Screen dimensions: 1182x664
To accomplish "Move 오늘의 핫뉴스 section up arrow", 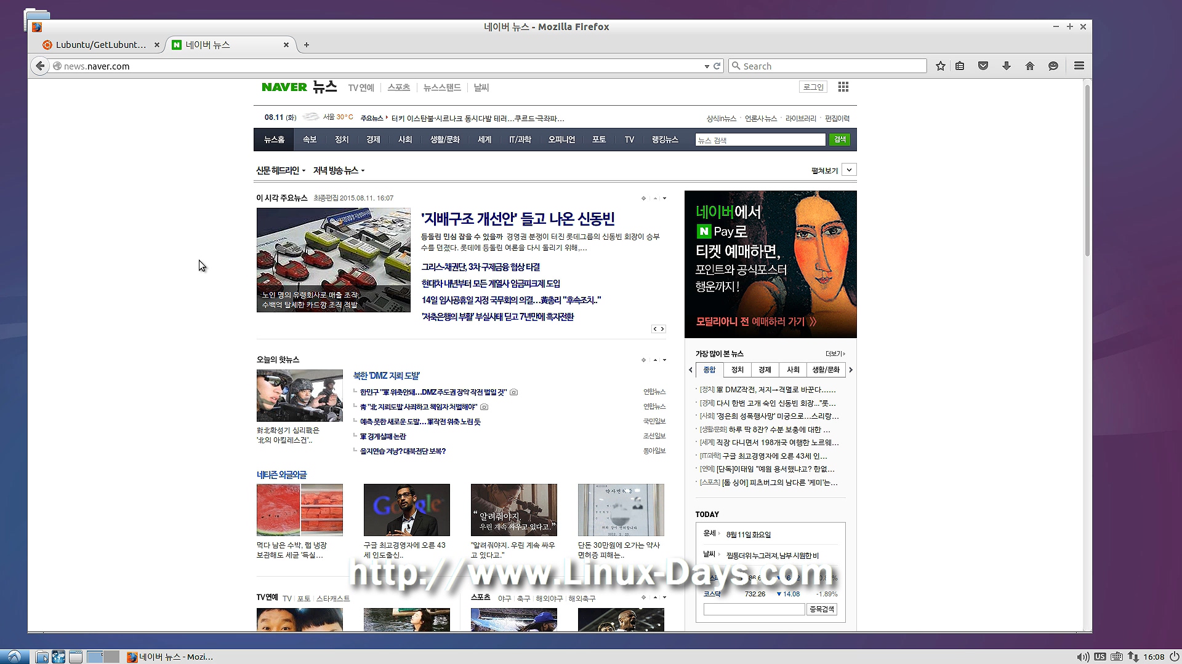I will [655, 360].
